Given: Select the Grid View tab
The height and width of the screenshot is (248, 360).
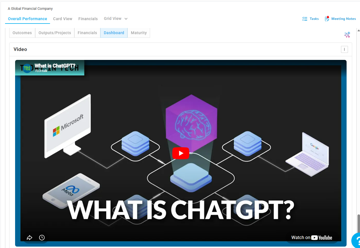Looking at the screenshot, I should pyautogui.click(x=113, y=18).
